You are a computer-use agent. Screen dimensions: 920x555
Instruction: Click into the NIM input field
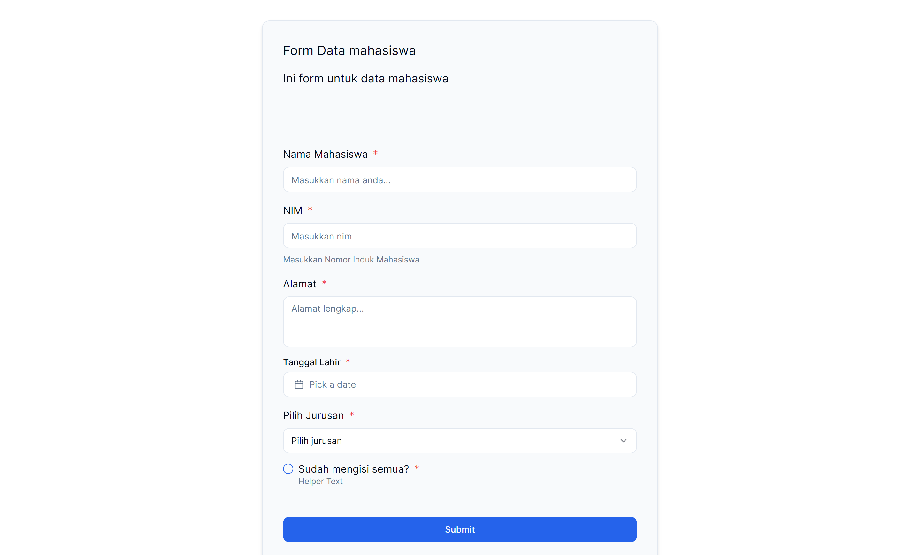[x=460, y=236]
